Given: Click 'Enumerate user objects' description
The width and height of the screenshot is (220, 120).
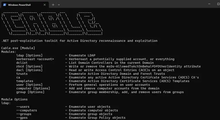Looking at the screenshot, I should click(89, 107).
